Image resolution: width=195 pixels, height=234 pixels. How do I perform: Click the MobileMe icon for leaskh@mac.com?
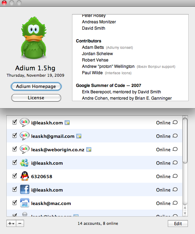click(x=25, y=203)
